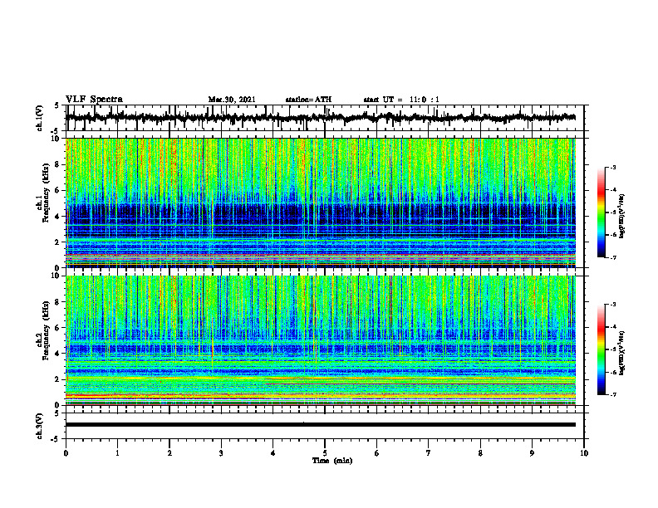Click the "-3" label on ch.1 color scale
The image size is (658, 508).
click(612, 167)
